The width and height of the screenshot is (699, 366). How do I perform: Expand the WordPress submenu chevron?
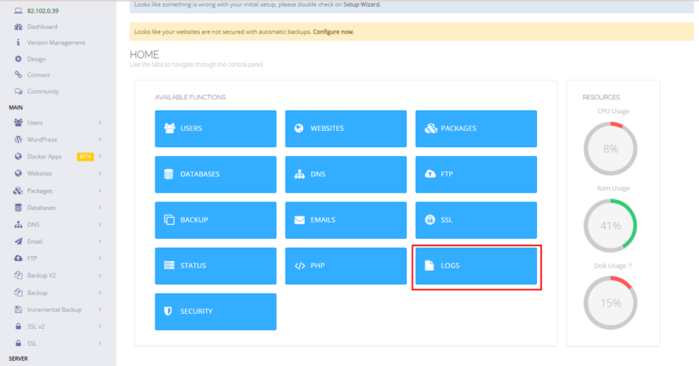pyautogui.click(x=100, y=140)
